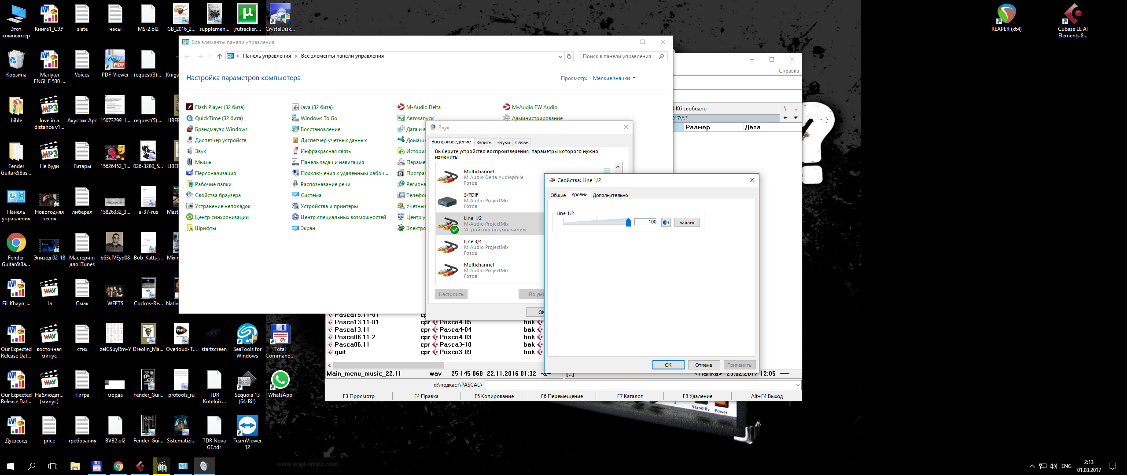Image resolution: width=1127 pixels, height=475 pixels.
Task: Open the Java (32 бита) applet
Action: [x=316, y=107]
